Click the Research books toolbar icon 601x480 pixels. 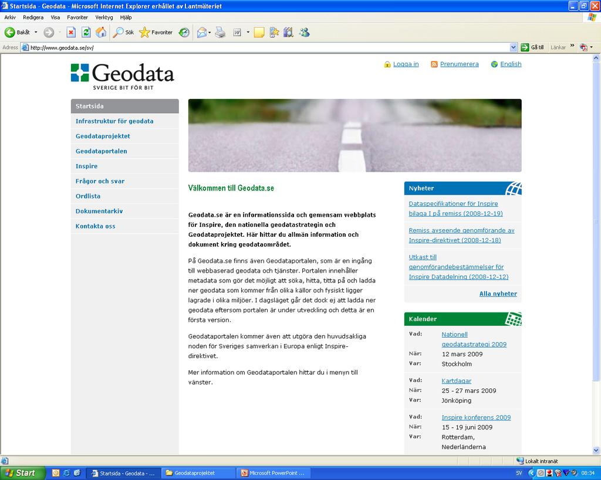(x=289, y=33)
